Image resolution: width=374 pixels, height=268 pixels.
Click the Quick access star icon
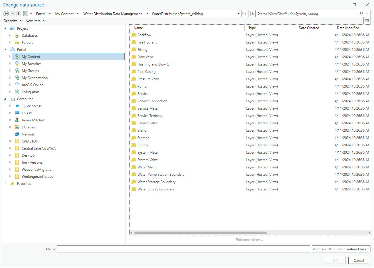[17, 106]
